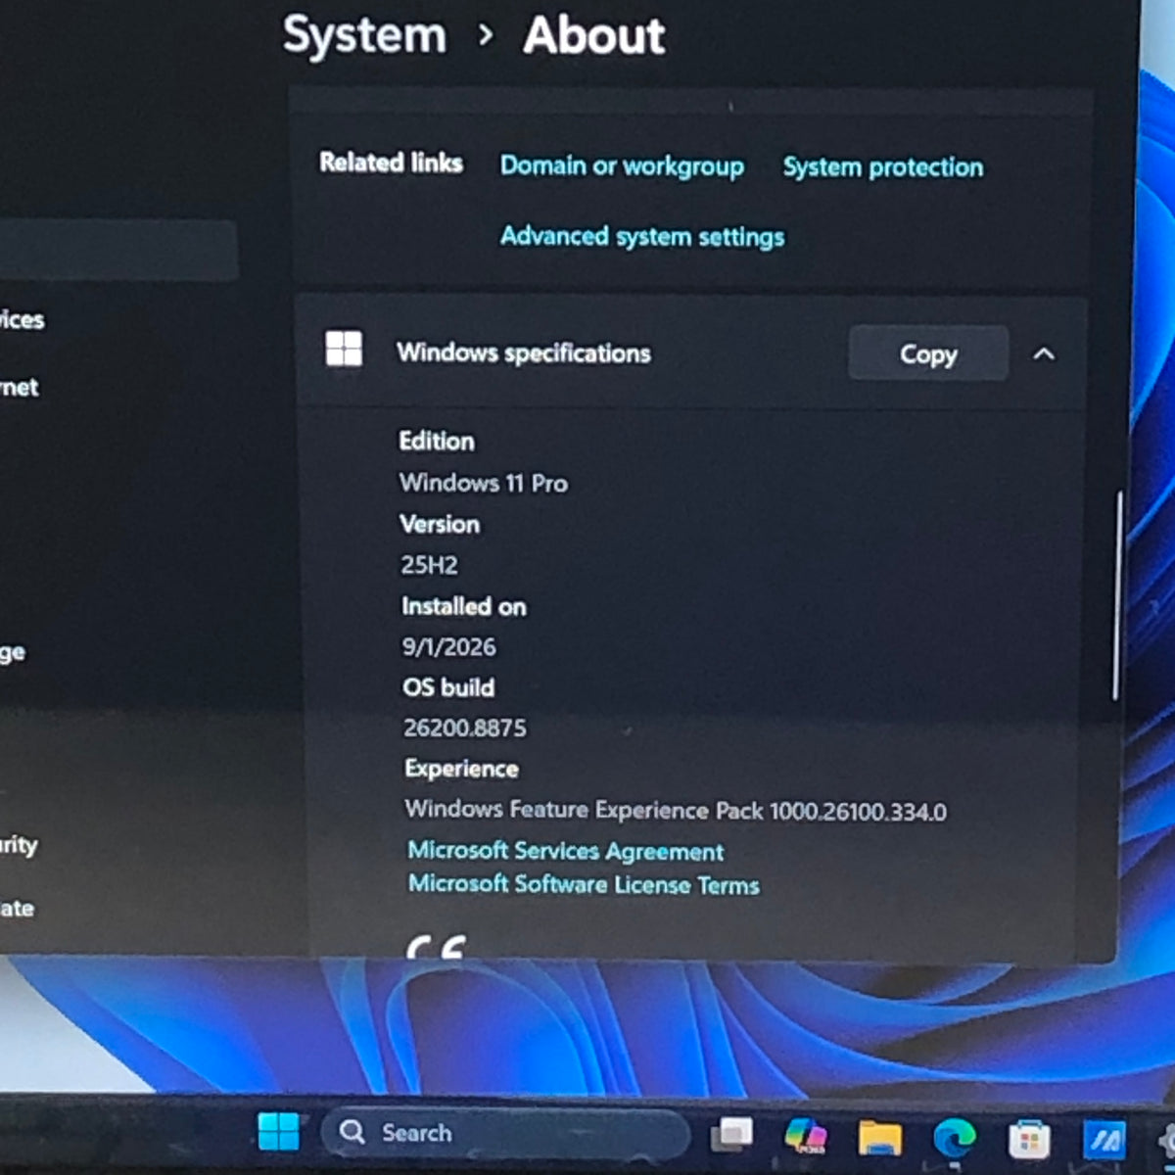Select OS build 26200.8875 value
1175x1175 pixels.
pos(464,728)
